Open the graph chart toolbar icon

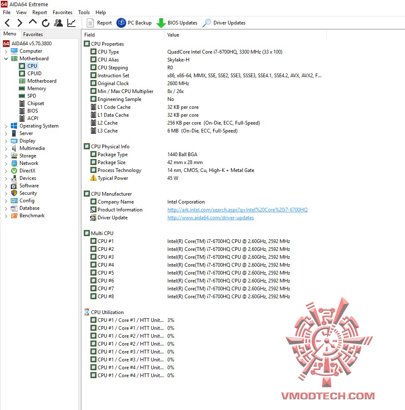tap(71, 23)
